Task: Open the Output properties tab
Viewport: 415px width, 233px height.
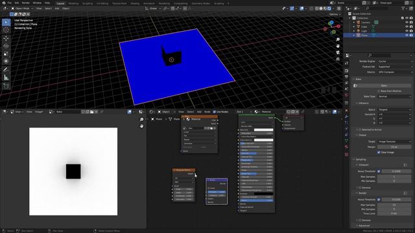Action: coord(346,77)
